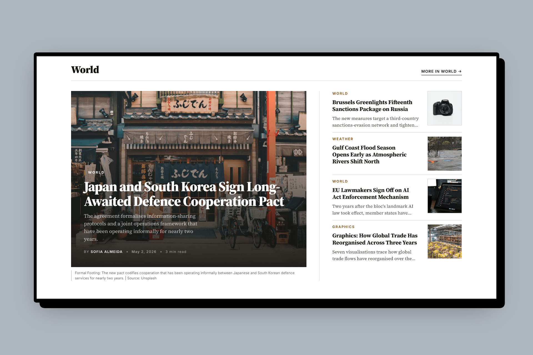Click the WORLD tag above the Brussels story
533x355 pixels.
coord(340,93)
